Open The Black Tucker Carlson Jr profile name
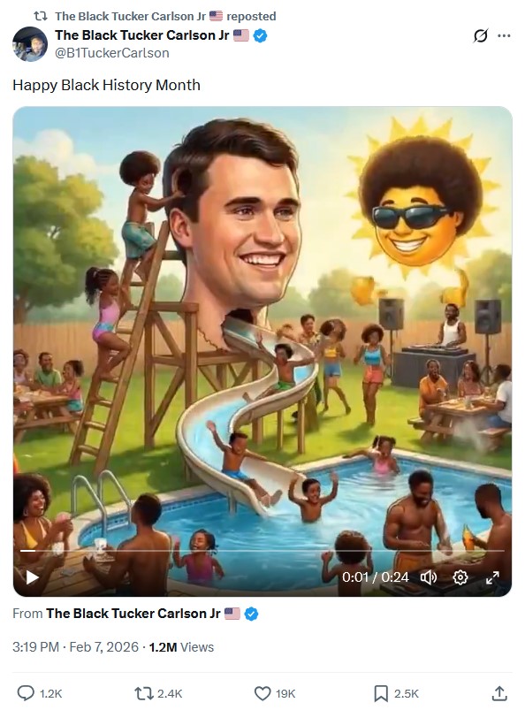The width and height of the screenshot is (525, 710). click(142, 35)
